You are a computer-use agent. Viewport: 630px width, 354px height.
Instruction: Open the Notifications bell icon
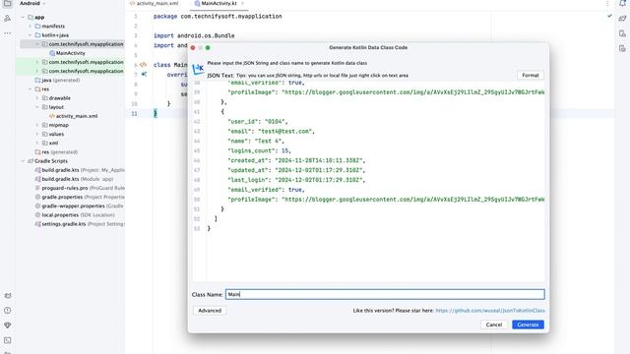(x=622, y=3)
